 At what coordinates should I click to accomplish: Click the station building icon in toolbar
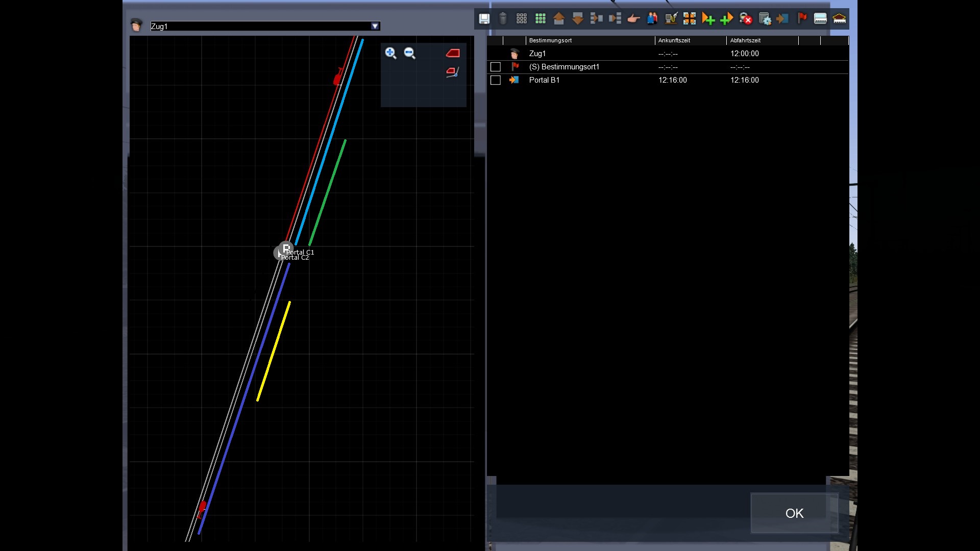(x=839, y=19)
